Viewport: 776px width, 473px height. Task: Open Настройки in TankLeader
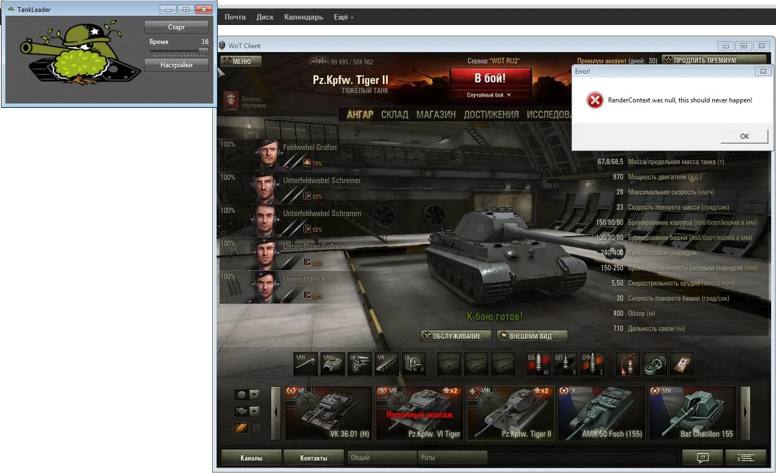point(177,64)
